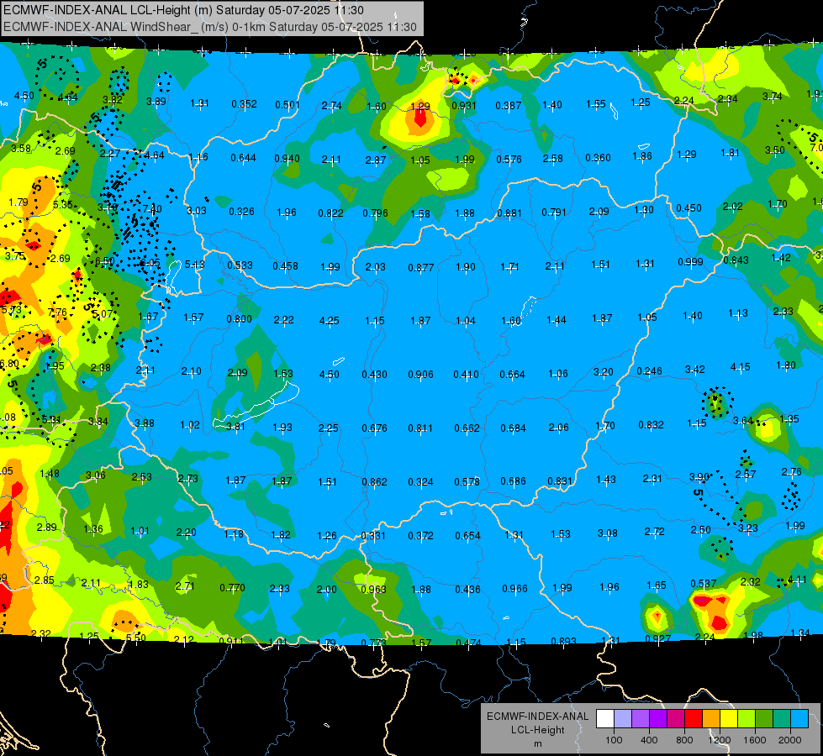The width and height of the screenshot is (823, 756).
Task: Click the pure yellow legend swatch
Action: [729, 719]
